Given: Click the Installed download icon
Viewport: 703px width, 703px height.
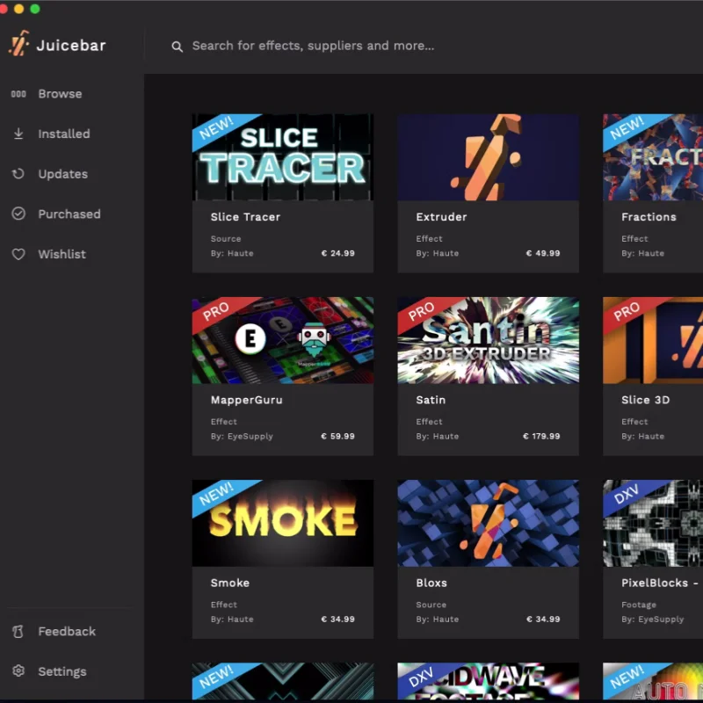Looking at the screenshot, I should [18, 134].
